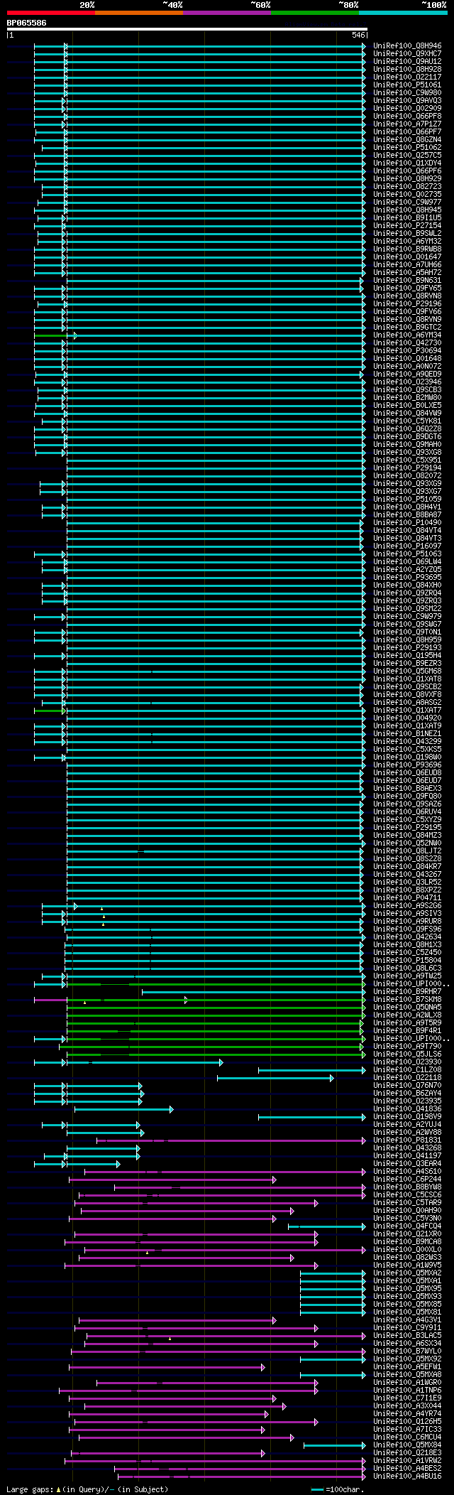Select the UniRef100_A7UH66 label

coord(407,265)
